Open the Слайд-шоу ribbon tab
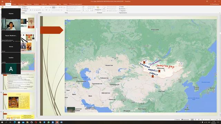The width and height of the screenshot is (221, 124). [44, 4]
